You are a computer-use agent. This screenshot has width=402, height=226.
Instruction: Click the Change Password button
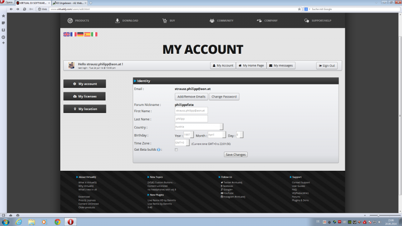click(x=224, y=96)
